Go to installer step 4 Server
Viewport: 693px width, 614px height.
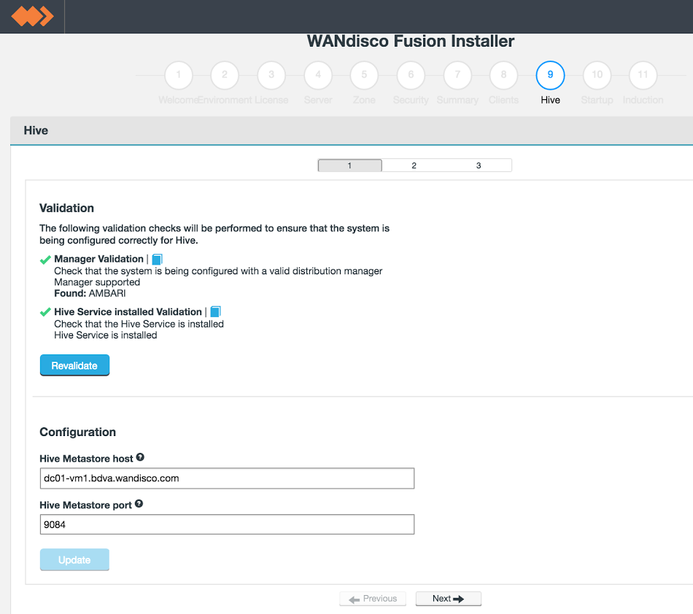(x=318, y=75)
